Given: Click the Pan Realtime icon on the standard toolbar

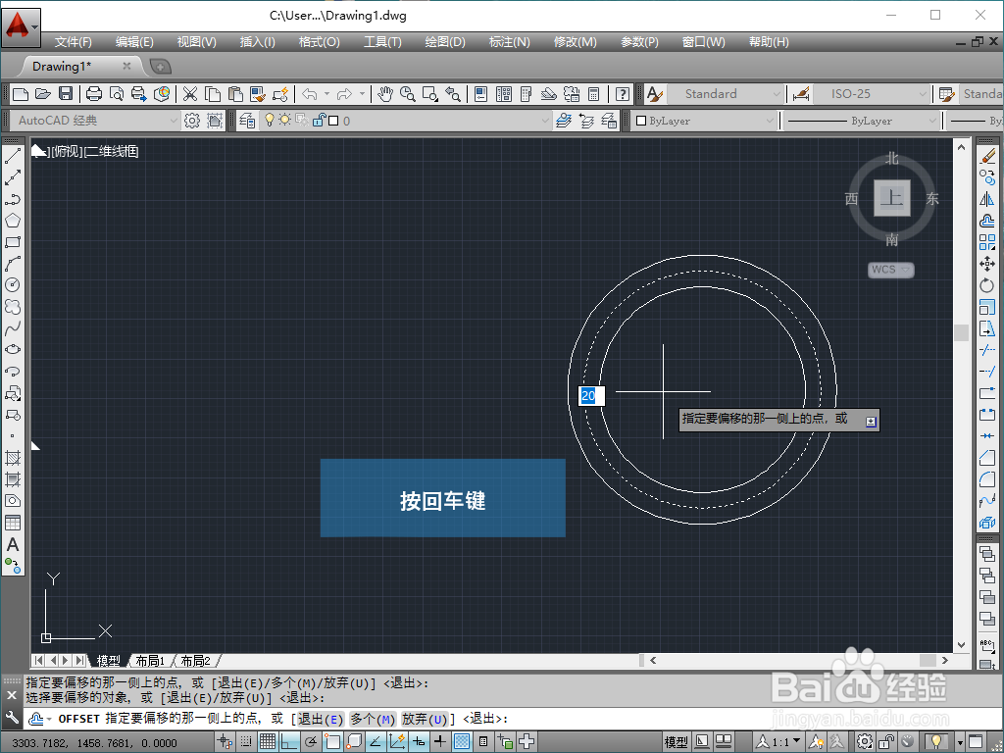Looking at the screenshot, I should (385, 94).
